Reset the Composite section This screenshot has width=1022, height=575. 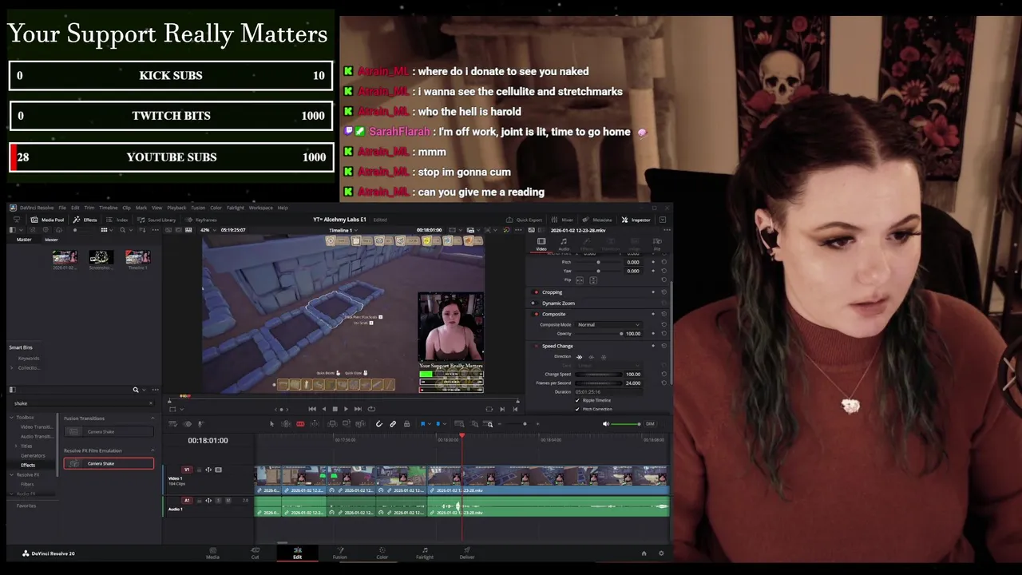(664, 314)
